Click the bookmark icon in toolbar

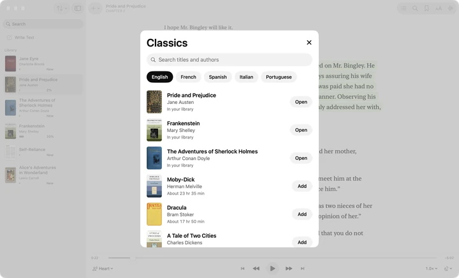click(x=426, y=8)
